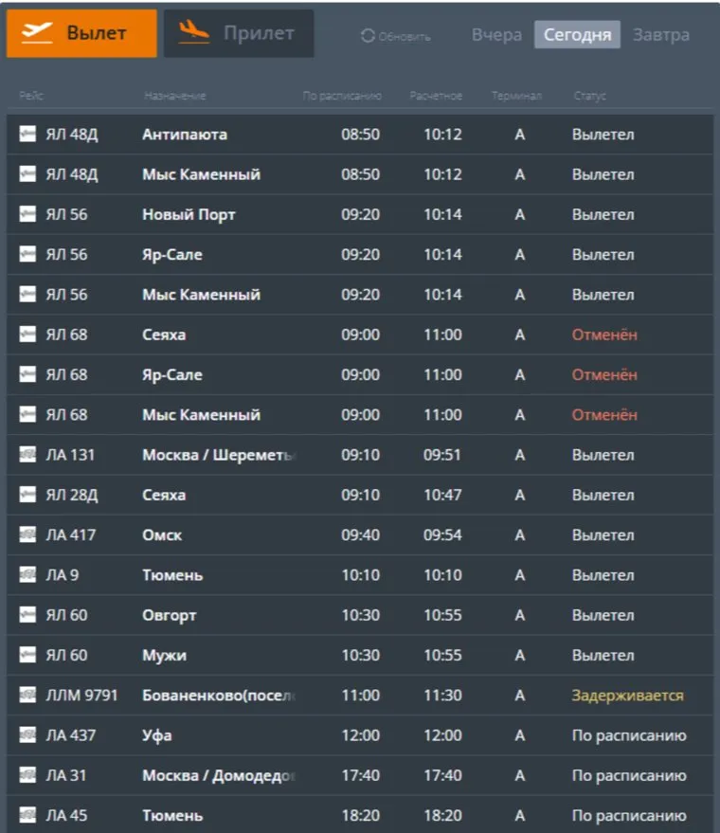Viewport: 720px width, 833px height.
Task: Switch schedule to Завтра
Action: click(660, 35)
